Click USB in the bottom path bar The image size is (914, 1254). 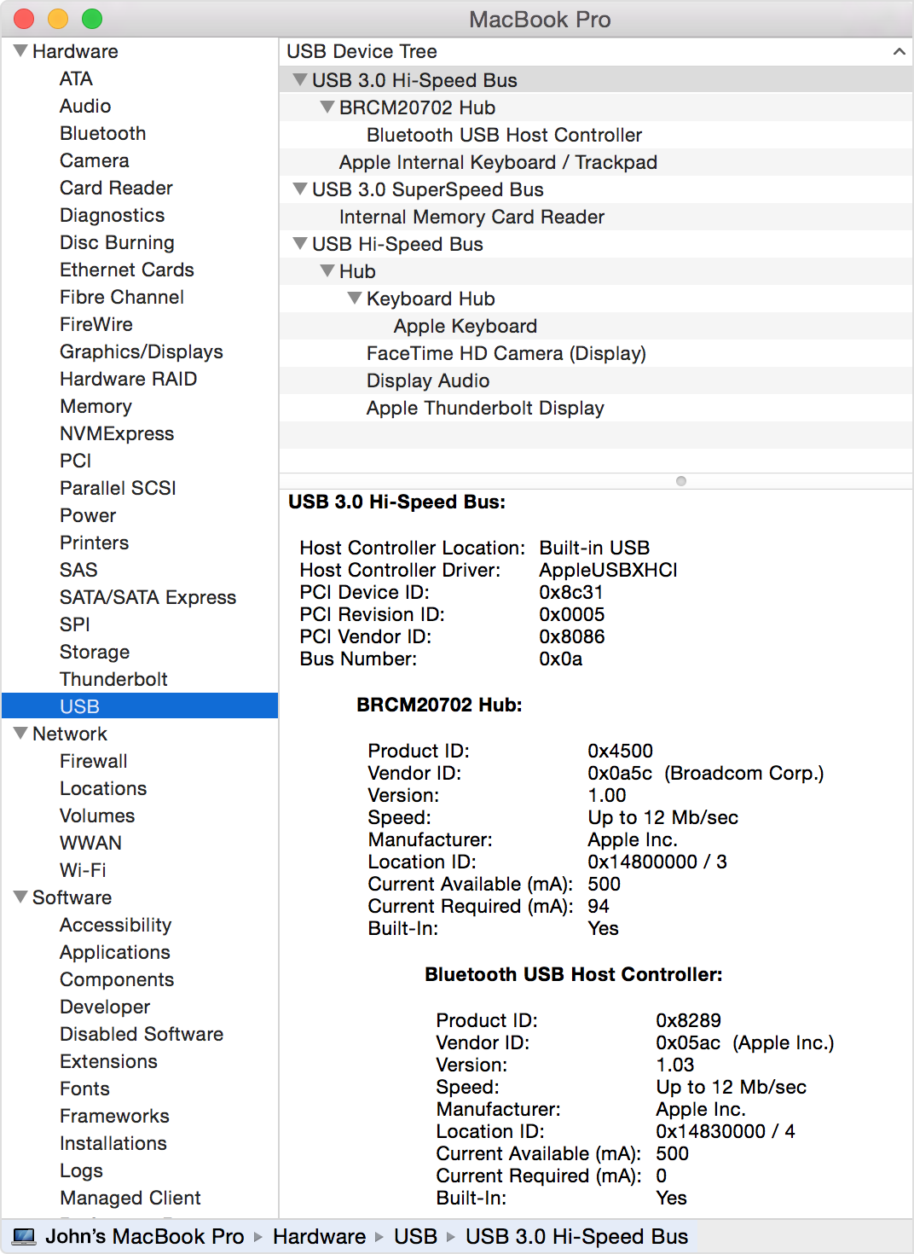tap(415, 1237)
